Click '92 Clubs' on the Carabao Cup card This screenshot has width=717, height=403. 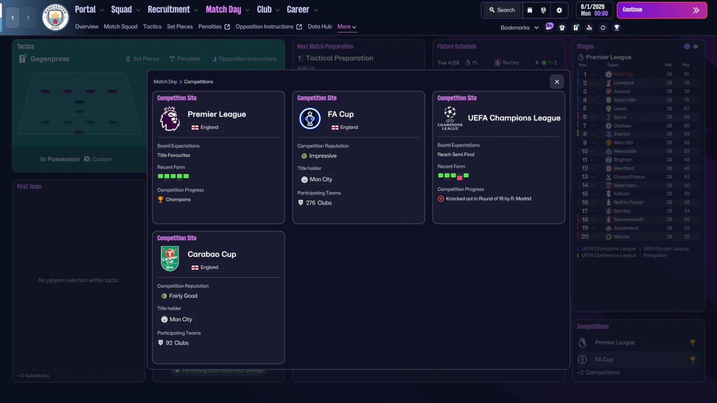coord(177,343)
